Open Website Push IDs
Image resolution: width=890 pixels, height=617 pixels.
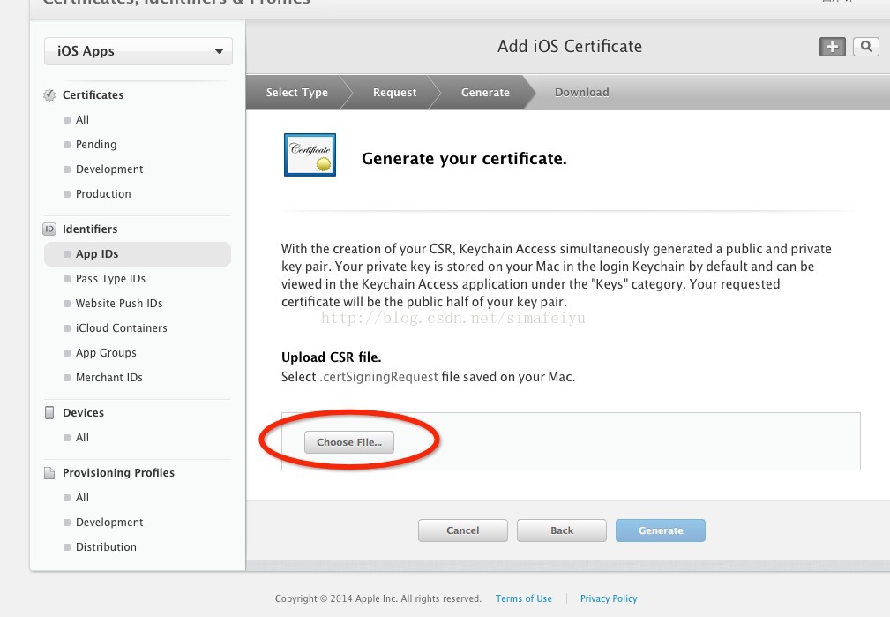point(118,304)
